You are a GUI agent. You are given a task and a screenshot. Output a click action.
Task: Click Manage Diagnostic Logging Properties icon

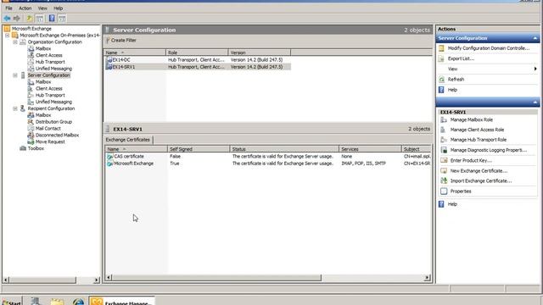coord(444,150)
